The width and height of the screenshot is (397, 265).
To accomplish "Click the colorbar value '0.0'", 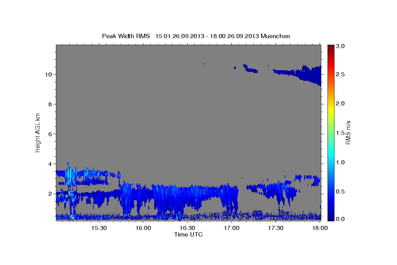I will (341, 219).
